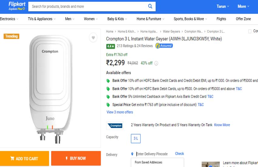
Task: Click the Flipkart Explore Plus logo
Action: pyautogui.click(x=17, y=6)
